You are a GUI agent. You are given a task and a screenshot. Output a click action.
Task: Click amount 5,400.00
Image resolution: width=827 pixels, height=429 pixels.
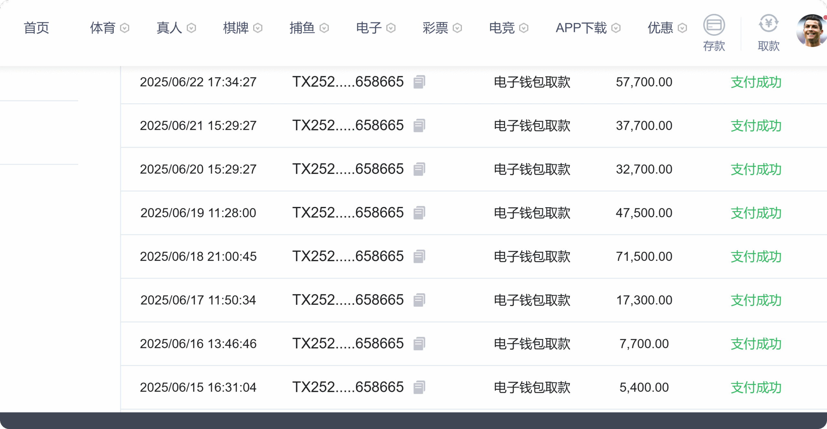point(644,387)
